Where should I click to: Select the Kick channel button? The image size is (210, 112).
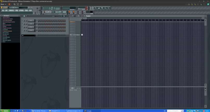(x=31, y=20)
